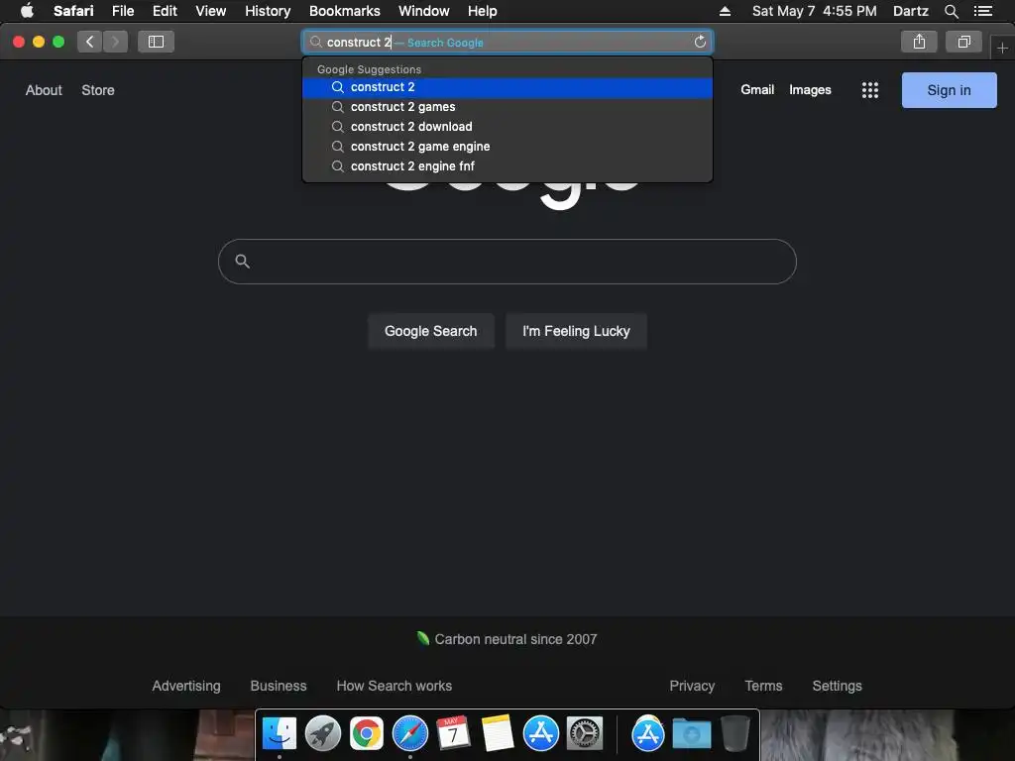1015x761 pixels.
Task: Click the Dartz user name in the menu bar
Action: point(911,11)
